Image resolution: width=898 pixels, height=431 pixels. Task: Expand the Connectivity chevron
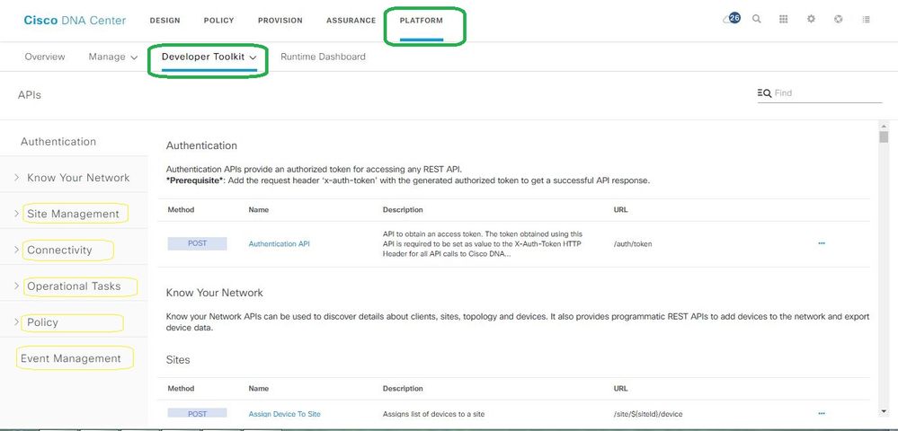click(x=16, y=250)
